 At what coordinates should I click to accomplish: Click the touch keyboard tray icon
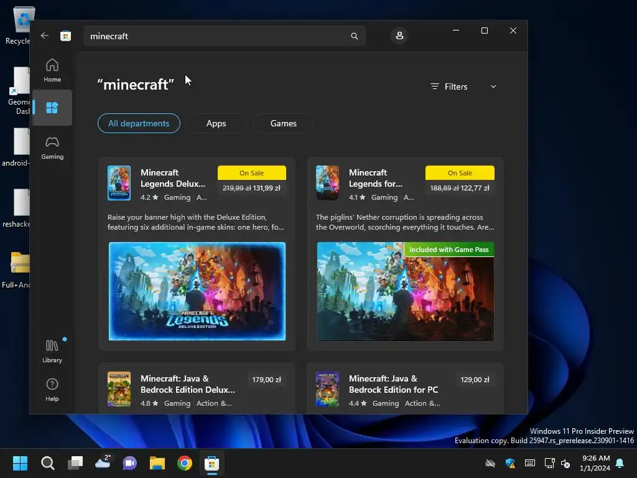[x=530, y=463]
